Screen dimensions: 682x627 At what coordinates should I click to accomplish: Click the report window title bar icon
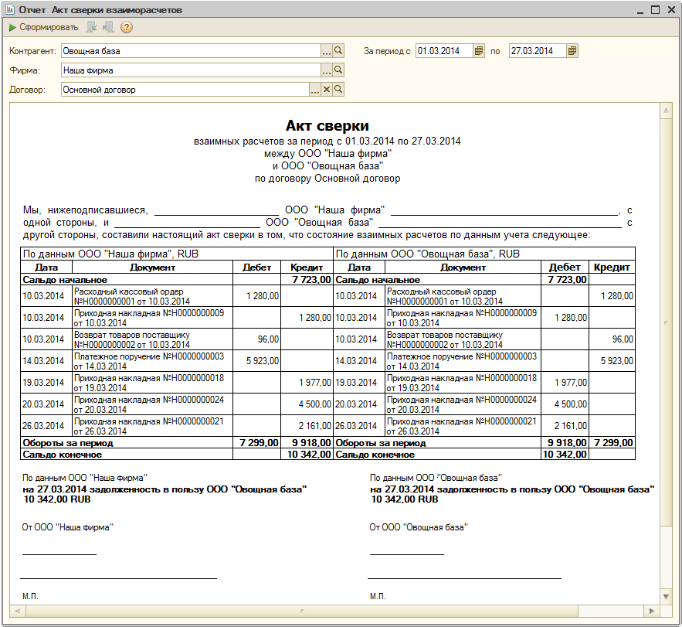click(9, 9)
